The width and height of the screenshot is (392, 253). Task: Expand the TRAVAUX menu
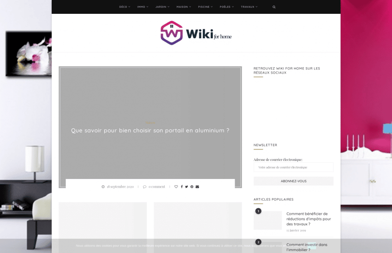pyautogui.click(x=249, y=7)
